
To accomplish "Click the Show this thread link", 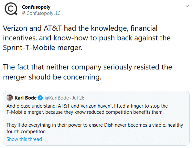I will [24, 139].
